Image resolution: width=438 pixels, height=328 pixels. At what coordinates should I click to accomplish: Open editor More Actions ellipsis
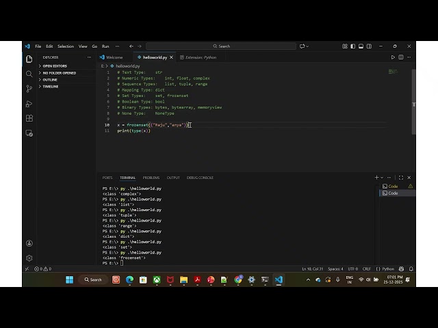coord(409,57)
